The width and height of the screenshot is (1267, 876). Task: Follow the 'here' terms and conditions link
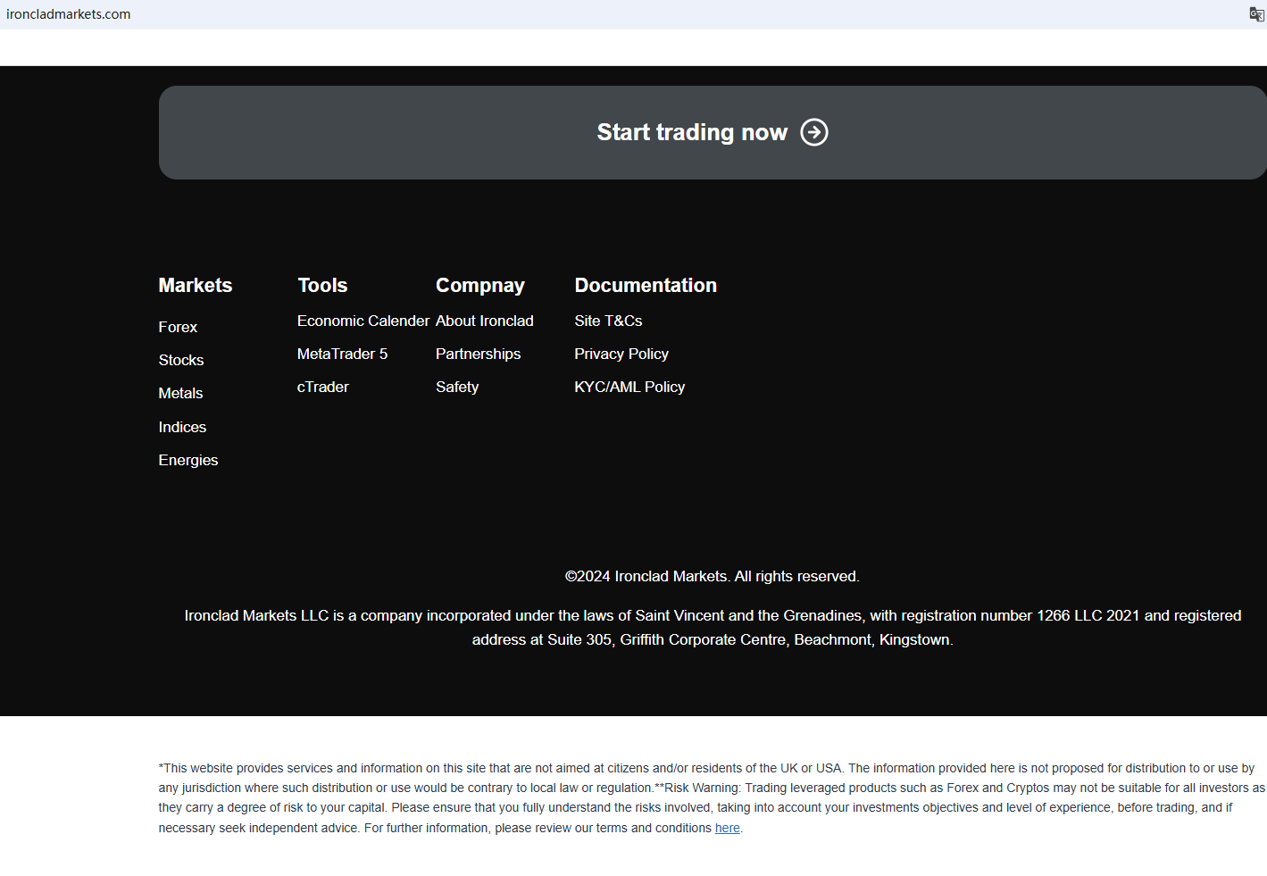click(728, 828)
